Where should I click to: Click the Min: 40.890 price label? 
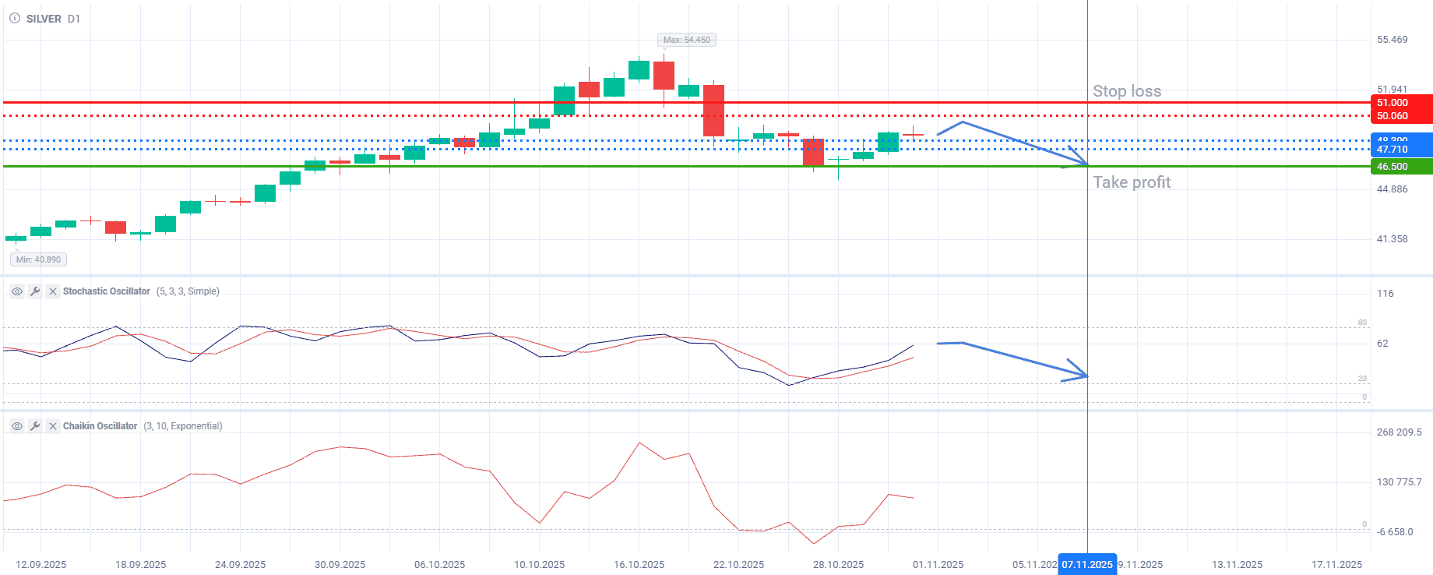click(38, 259)
